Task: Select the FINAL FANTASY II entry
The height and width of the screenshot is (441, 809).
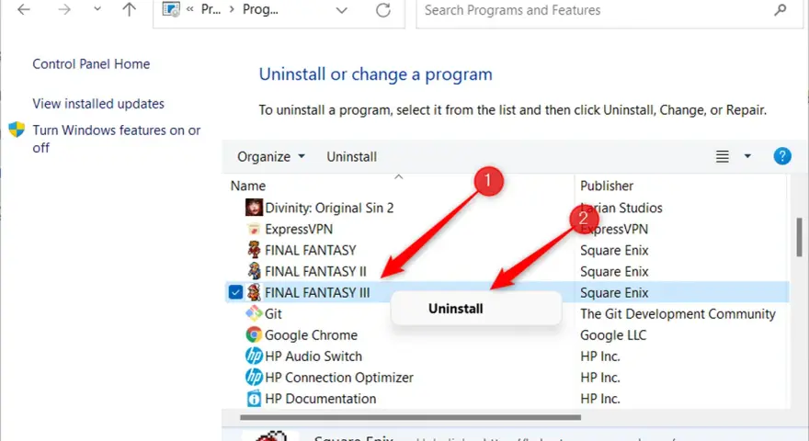Action: [x=315, y=271]
